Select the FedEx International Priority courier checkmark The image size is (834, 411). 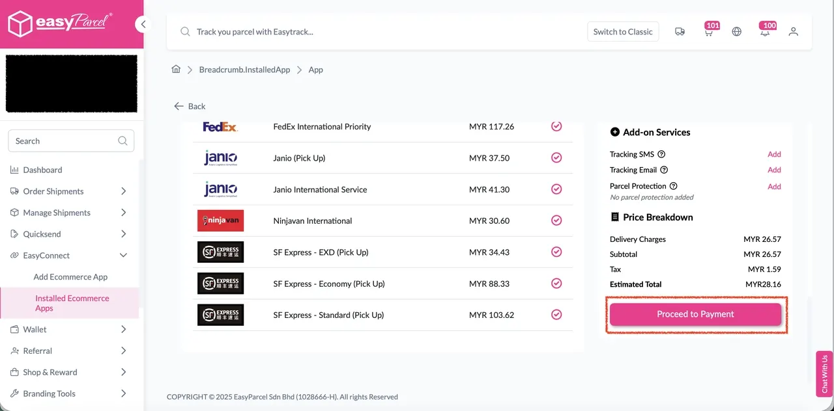coord(556,126)
